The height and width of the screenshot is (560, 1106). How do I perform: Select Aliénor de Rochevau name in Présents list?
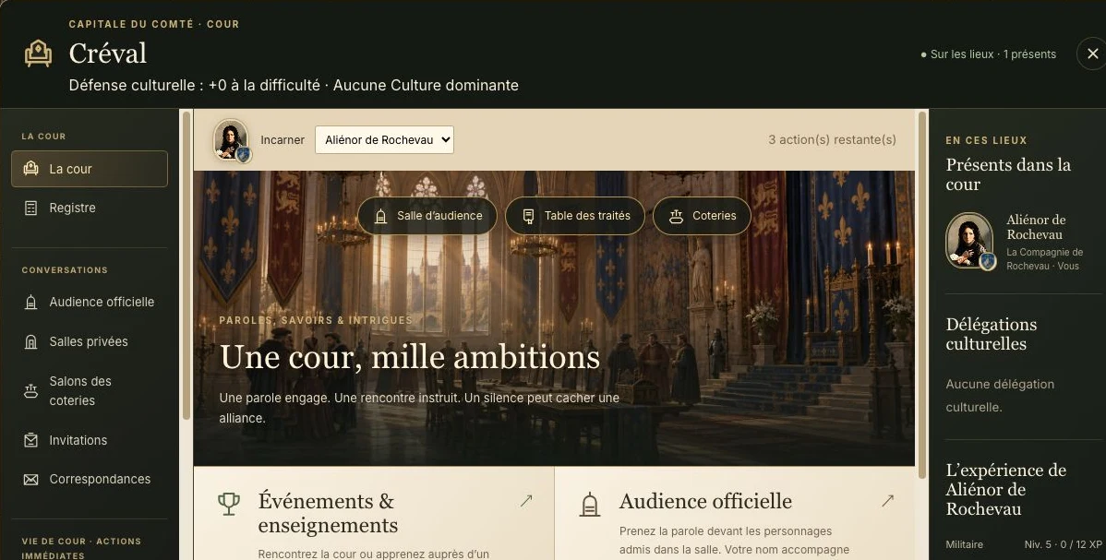coord(1036,227)
